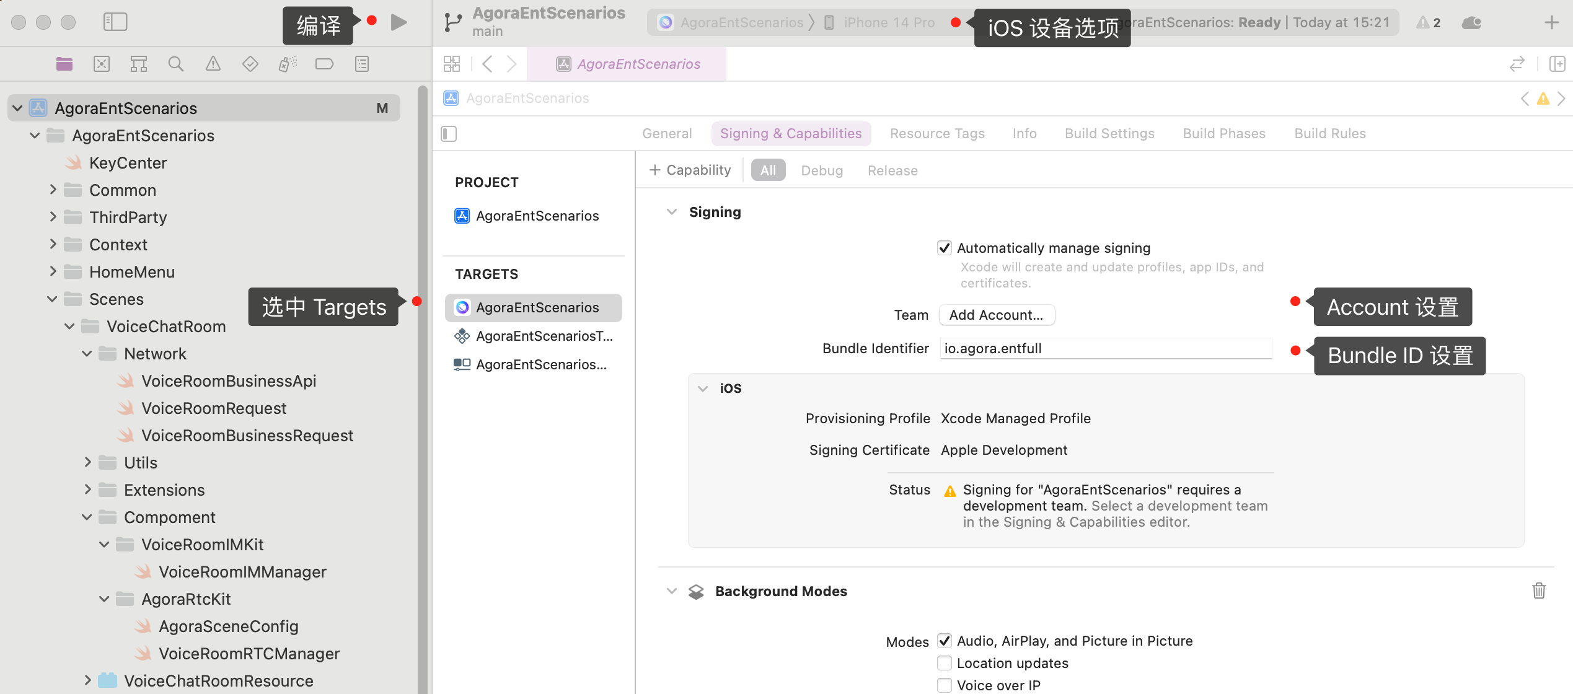Select the AgoraEntScenarios app target
Viewport: 1573px width, 694px height.
(534, 307)
